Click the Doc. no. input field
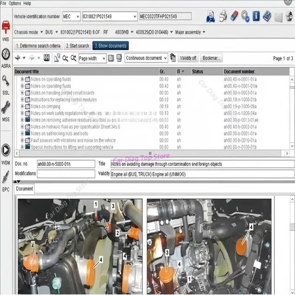 pos(66,164)
